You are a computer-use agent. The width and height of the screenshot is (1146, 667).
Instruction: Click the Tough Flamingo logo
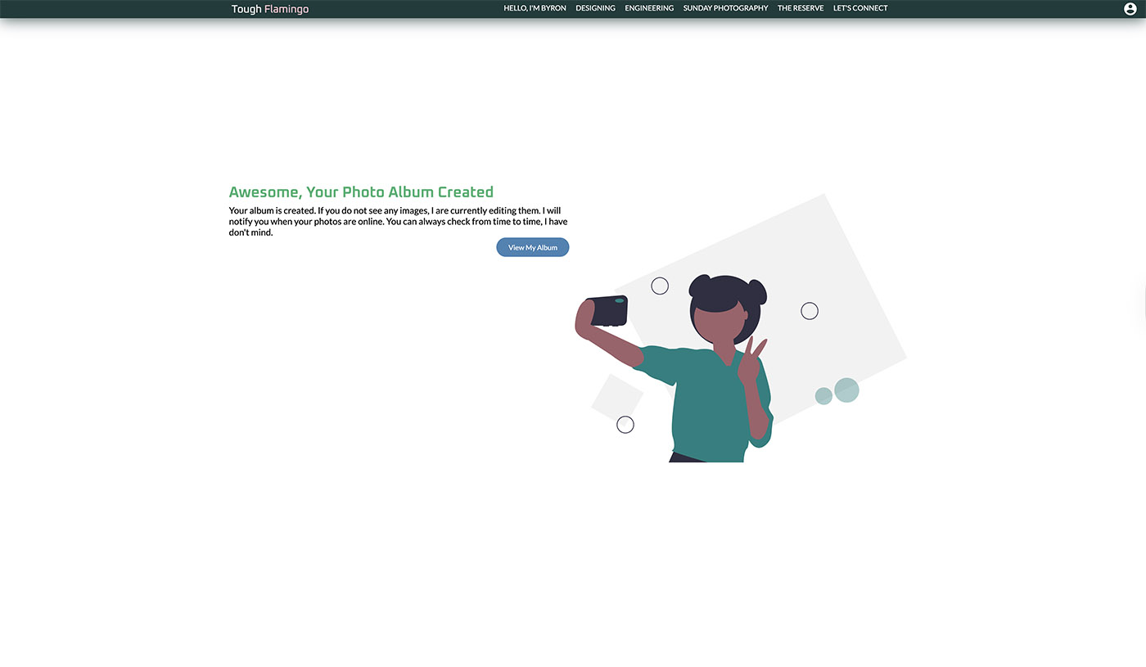(270, 9)
